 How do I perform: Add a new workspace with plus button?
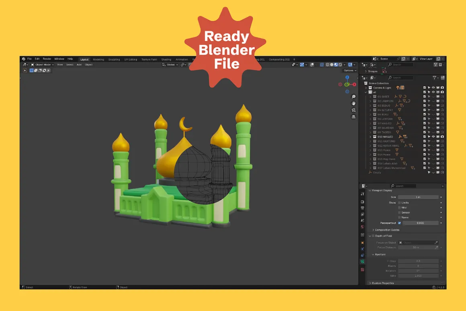click(x=294, y=59)
